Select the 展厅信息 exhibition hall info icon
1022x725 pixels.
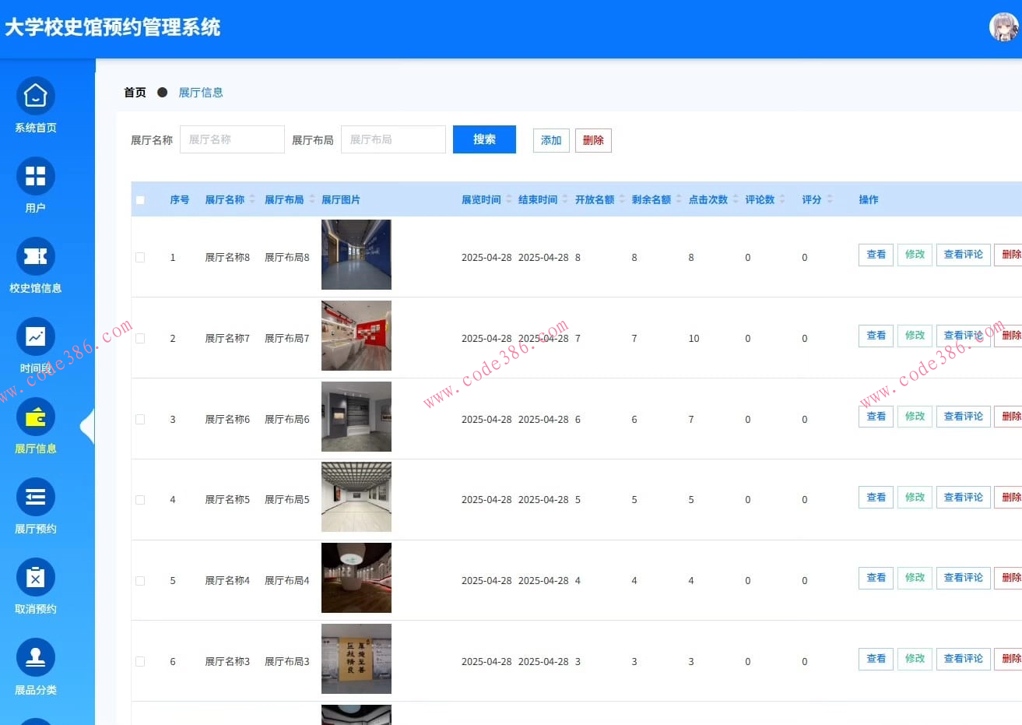35,417
